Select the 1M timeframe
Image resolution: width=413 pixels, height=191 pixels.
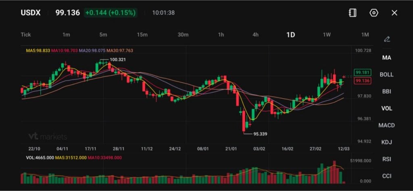click(365, 35)
